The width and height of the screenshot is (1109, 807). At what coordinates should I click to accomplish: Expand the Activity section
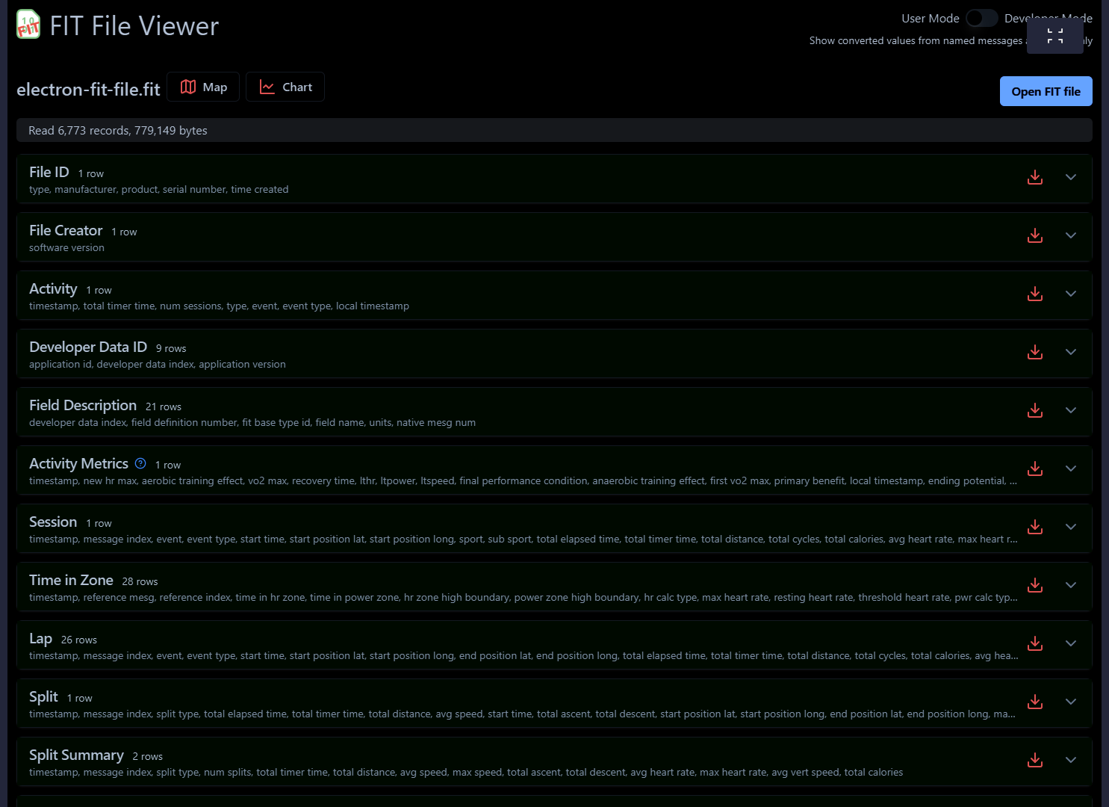1071,294
